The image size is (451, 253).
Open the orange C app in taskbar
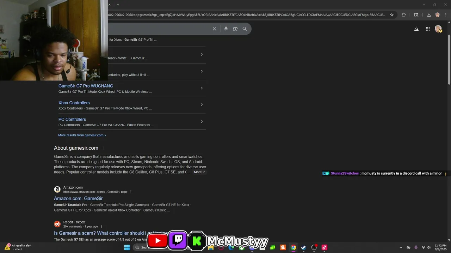point(283,247)
